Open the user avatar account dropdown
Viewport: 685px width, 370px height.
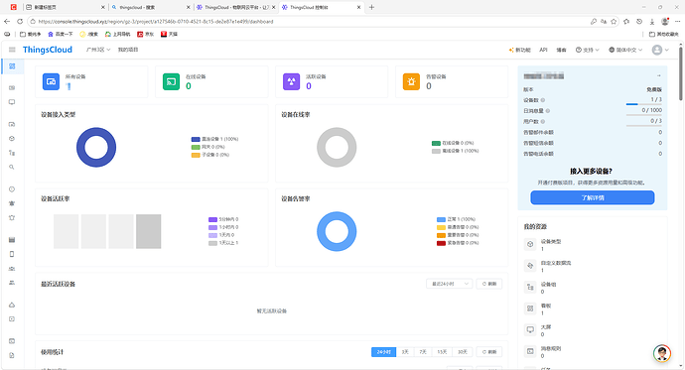(660, 50)
